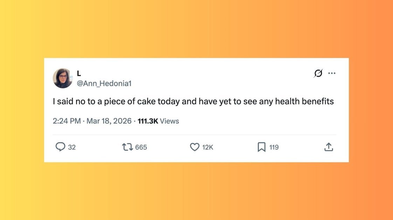Click the reply count 32
This screenshot has height=220, width=393.
point(72,147)
